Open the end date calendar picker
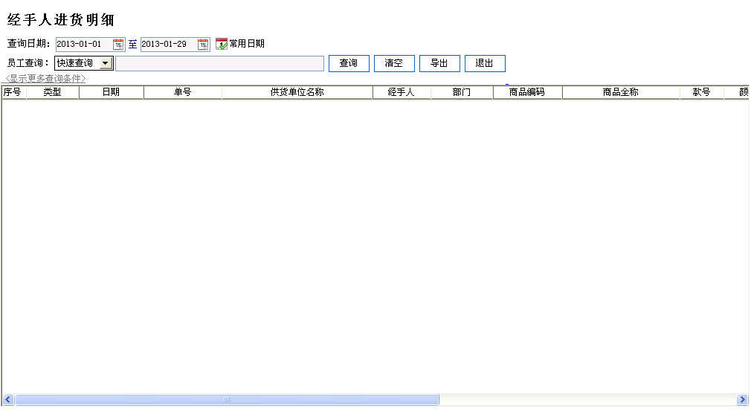Image resolution: width=751 pixels, height=411 pixels. point(202,45)
